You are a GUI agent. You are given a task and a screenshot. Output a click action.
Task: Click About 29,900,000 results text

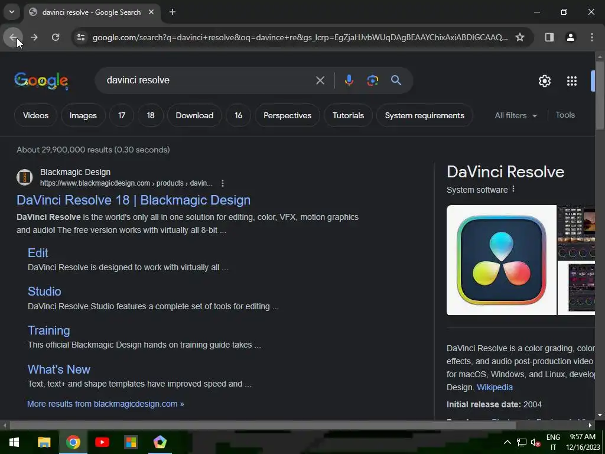pos(93,150)
